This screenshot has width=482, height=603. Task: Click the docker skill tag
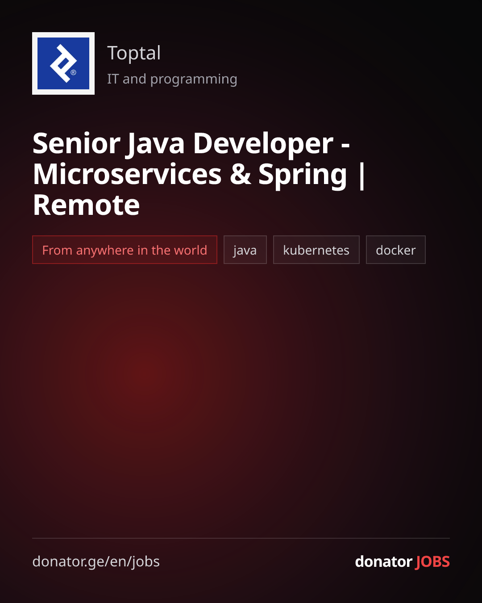(x=396, y=250)
